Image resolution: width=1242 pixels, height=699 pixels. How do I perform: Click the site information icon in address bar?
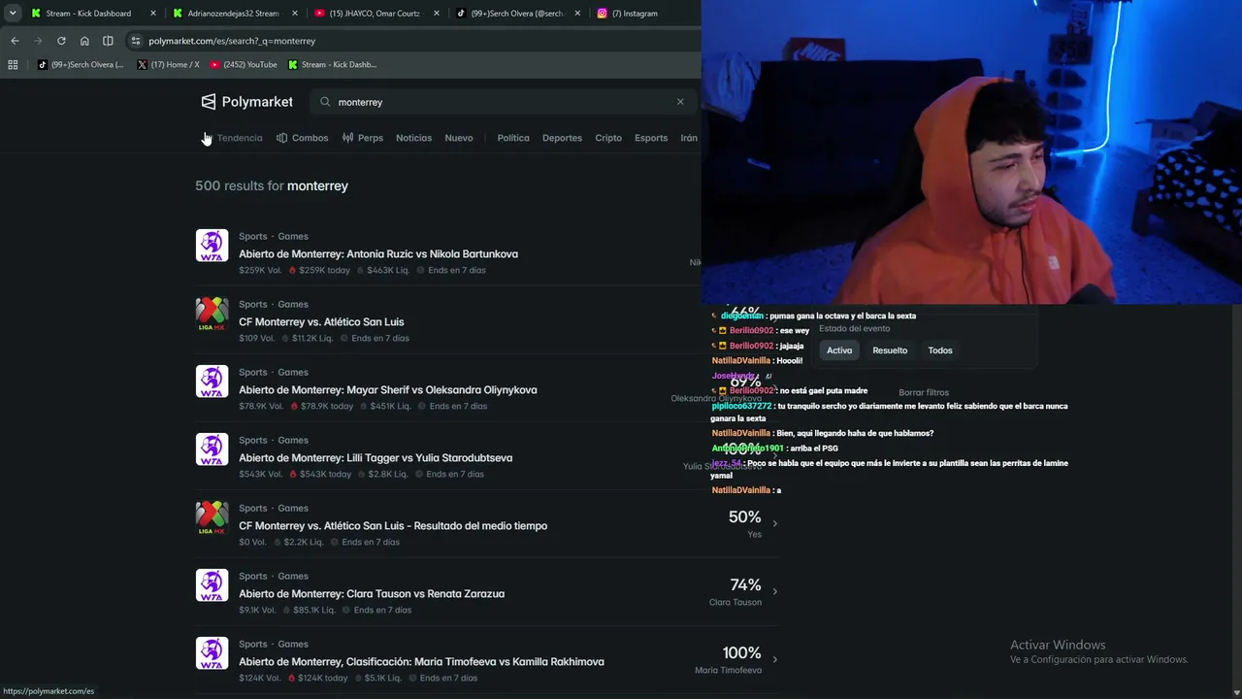(x=136, y=41)
